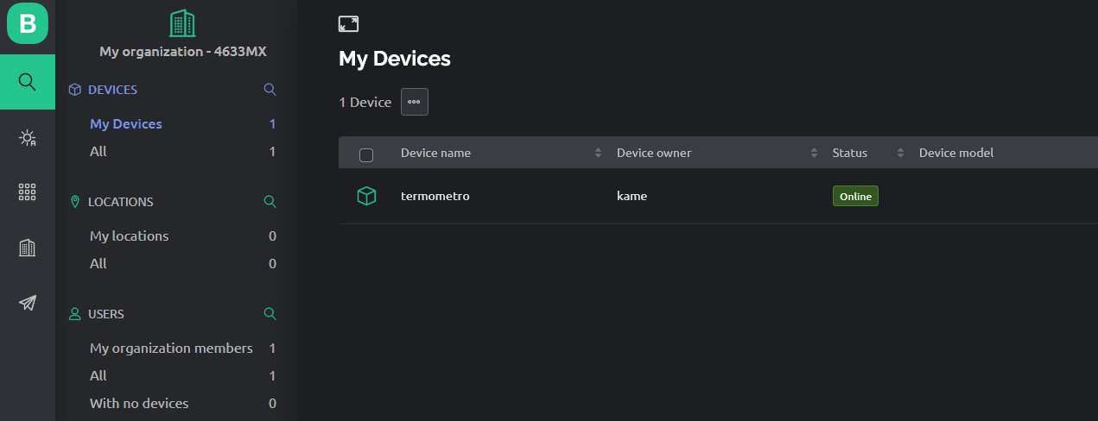Click the termometro device cube icon
This screenshot has height=421, width=1098.
click(366, 197)
